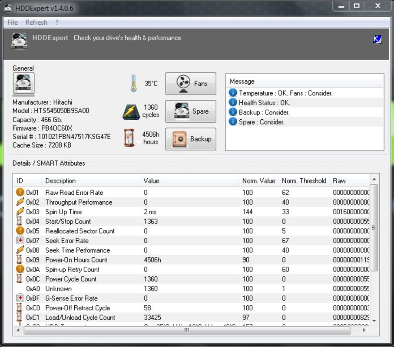This screenshot has height=347, width=394.
Task: Click the Backup button
Action: (191, 139)
